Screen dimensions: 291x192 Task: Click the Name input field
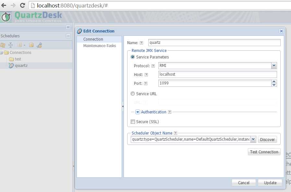tap(214, 43)
